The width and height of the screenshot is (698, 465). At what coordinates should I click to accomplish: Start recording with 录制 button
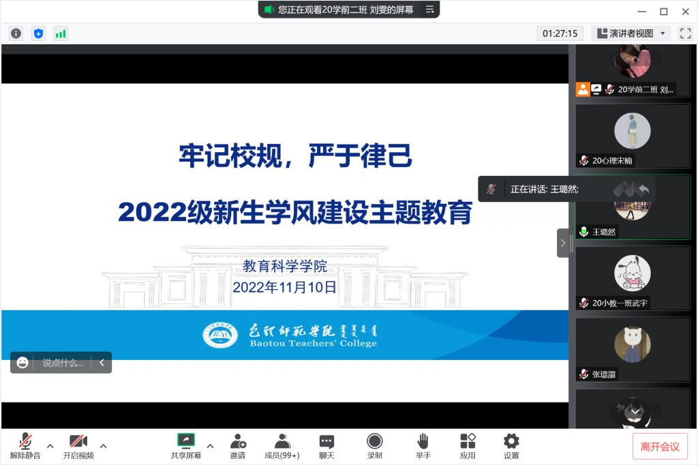pos(375,446)
